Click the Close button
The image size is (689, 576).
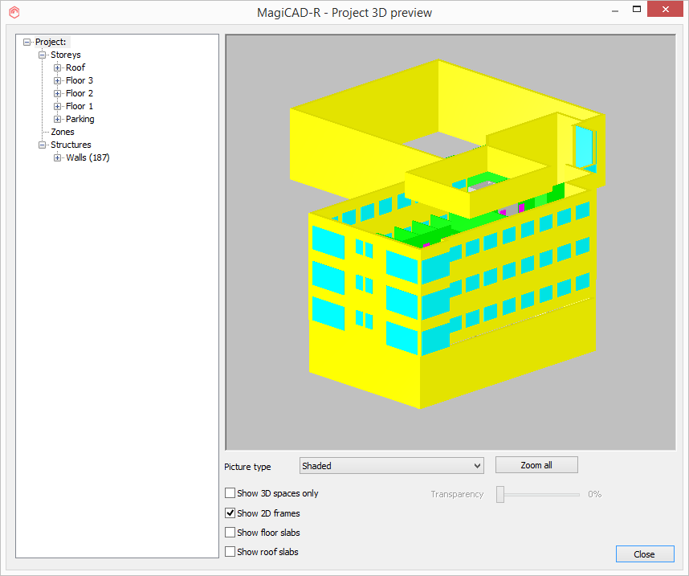point(645,554)
